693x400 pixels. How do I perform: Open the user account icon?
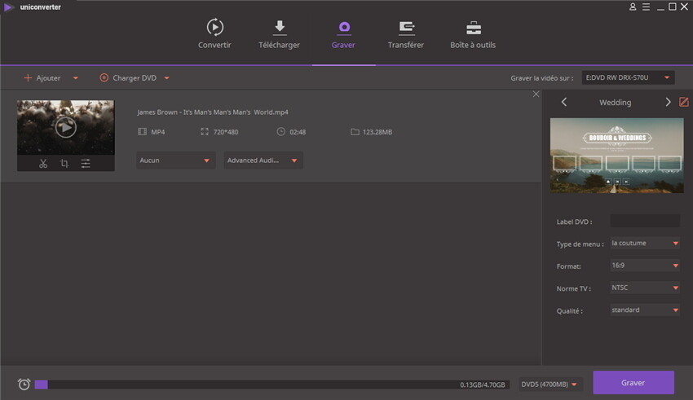click(x=633, y=7)
